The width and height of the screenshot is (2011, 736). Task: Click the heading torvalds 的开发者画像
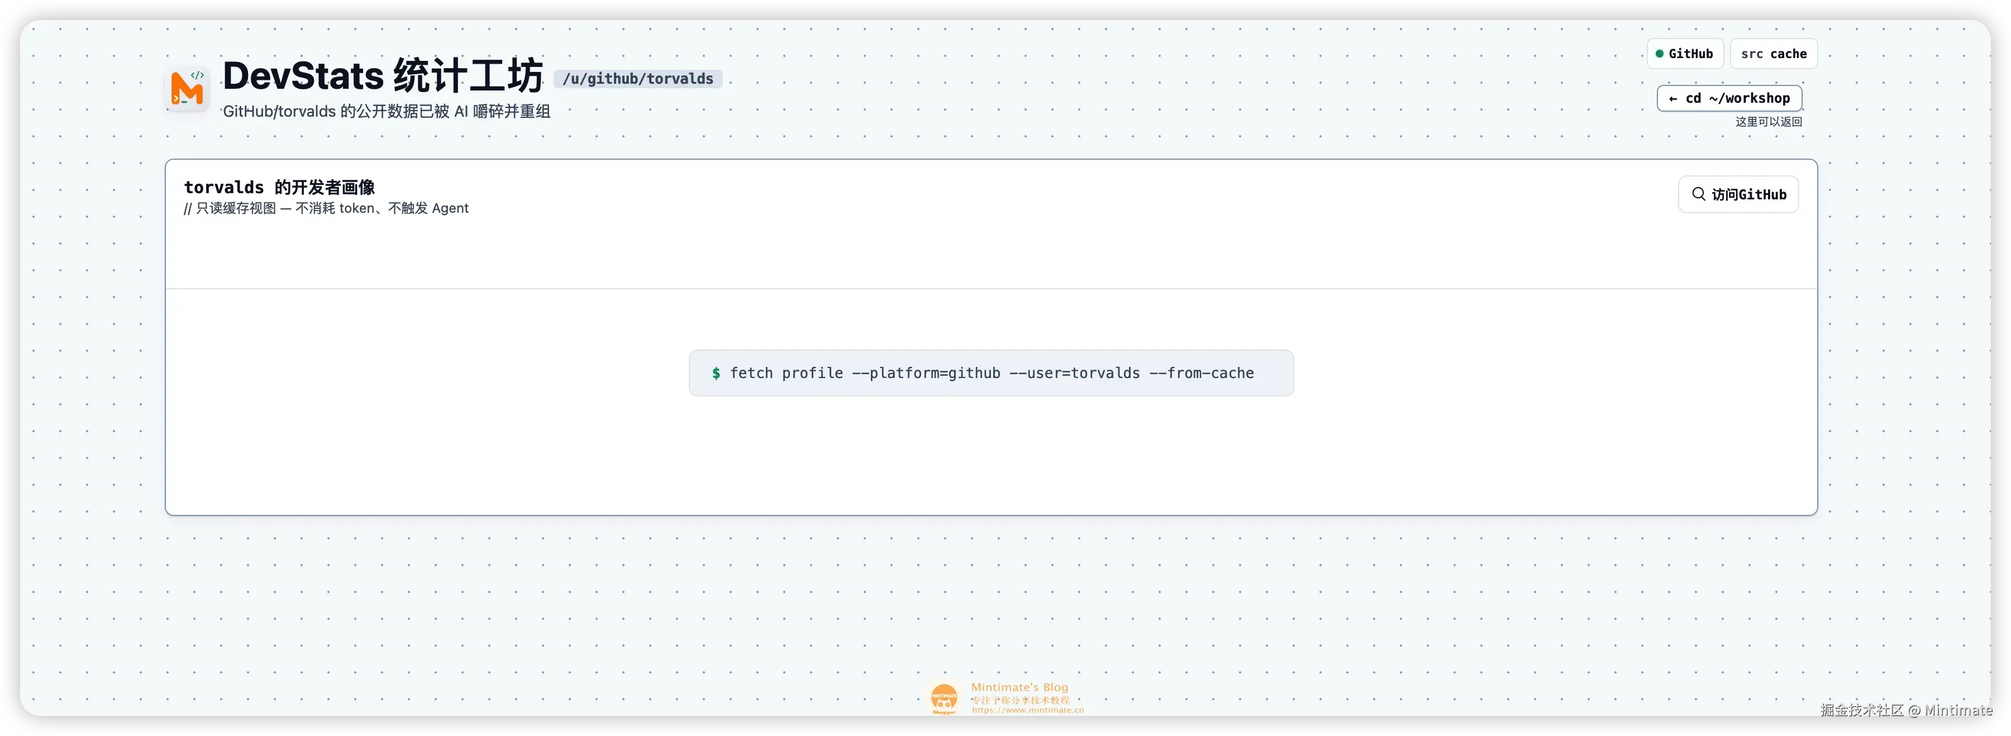[x=279, y=187]
